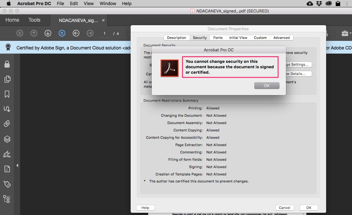This screenshot has width=352, height=215.
Task: Click 'Printing: Allowed' value
Action: pyautogui.click(x=213, y=108)
